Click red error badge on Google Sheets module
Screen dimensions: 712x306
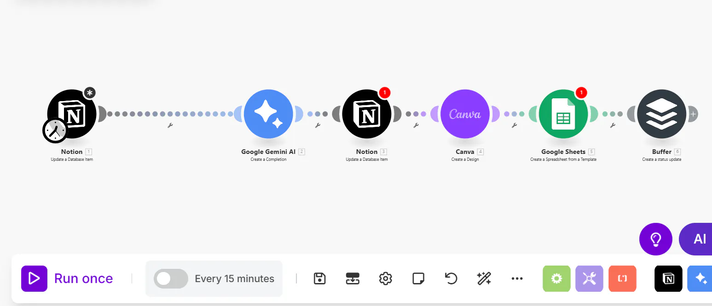pyautogui.click(x=581, y=93)
